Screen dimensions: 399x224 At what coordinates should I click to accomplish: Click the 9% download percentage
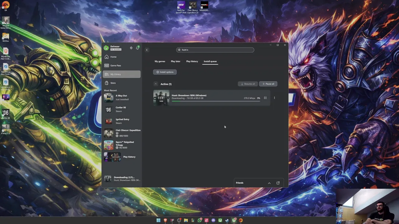(x=258, y=98)
